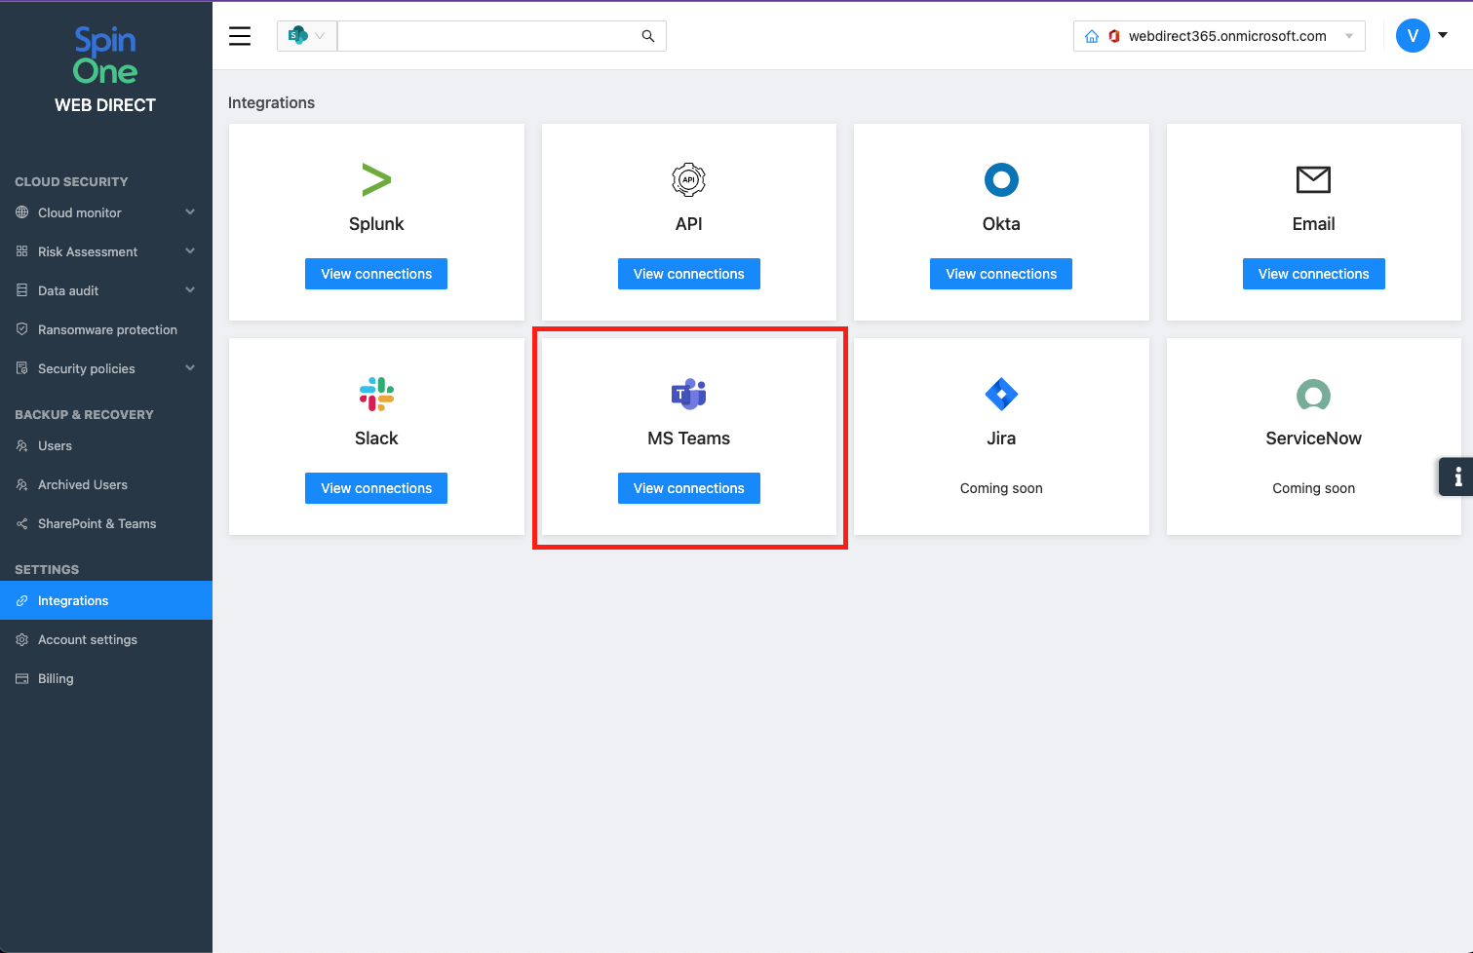Expand the Risk Assessment submenu
The height and width of the screenshot is (953, 1473).
(x=190, y=251)
